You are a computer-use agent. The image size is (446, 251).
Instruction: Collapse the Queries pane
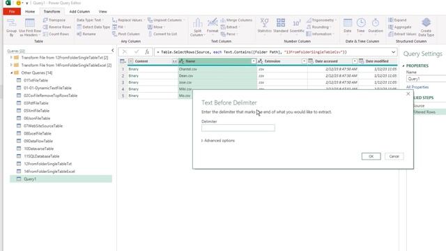pos(113,50)
